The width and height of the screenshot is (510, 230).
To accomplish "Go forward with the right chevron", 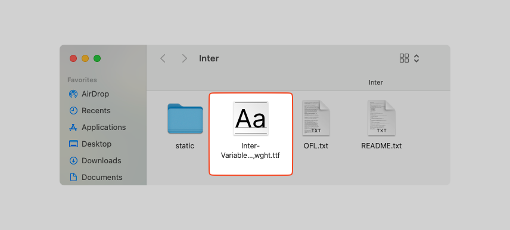I will 185,58.
